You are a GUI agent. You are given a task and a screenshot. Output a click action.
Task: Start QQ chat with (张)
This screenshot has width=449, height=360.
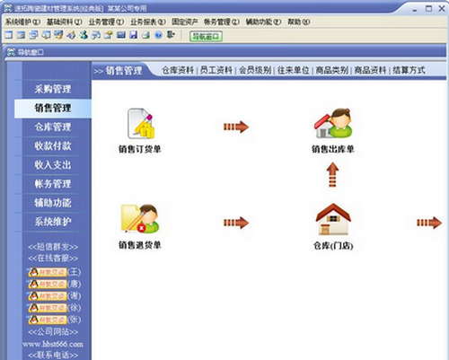48,320
